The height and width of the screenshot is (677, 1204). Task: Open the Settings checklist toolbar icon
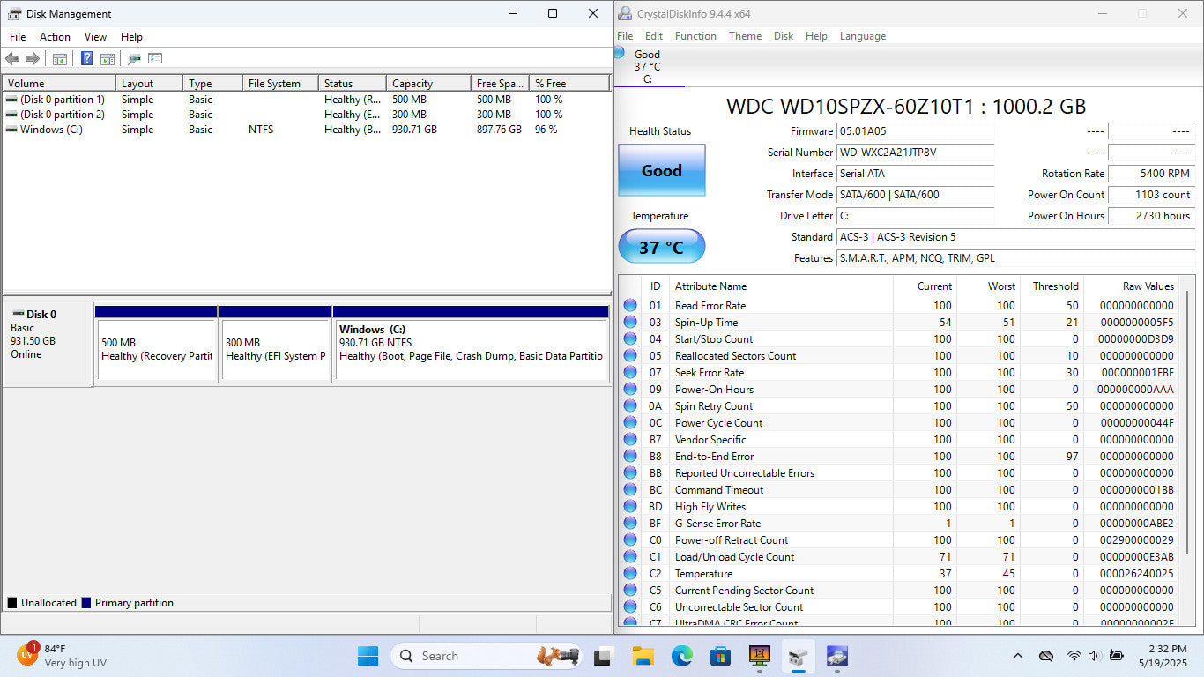coord(155,59)
